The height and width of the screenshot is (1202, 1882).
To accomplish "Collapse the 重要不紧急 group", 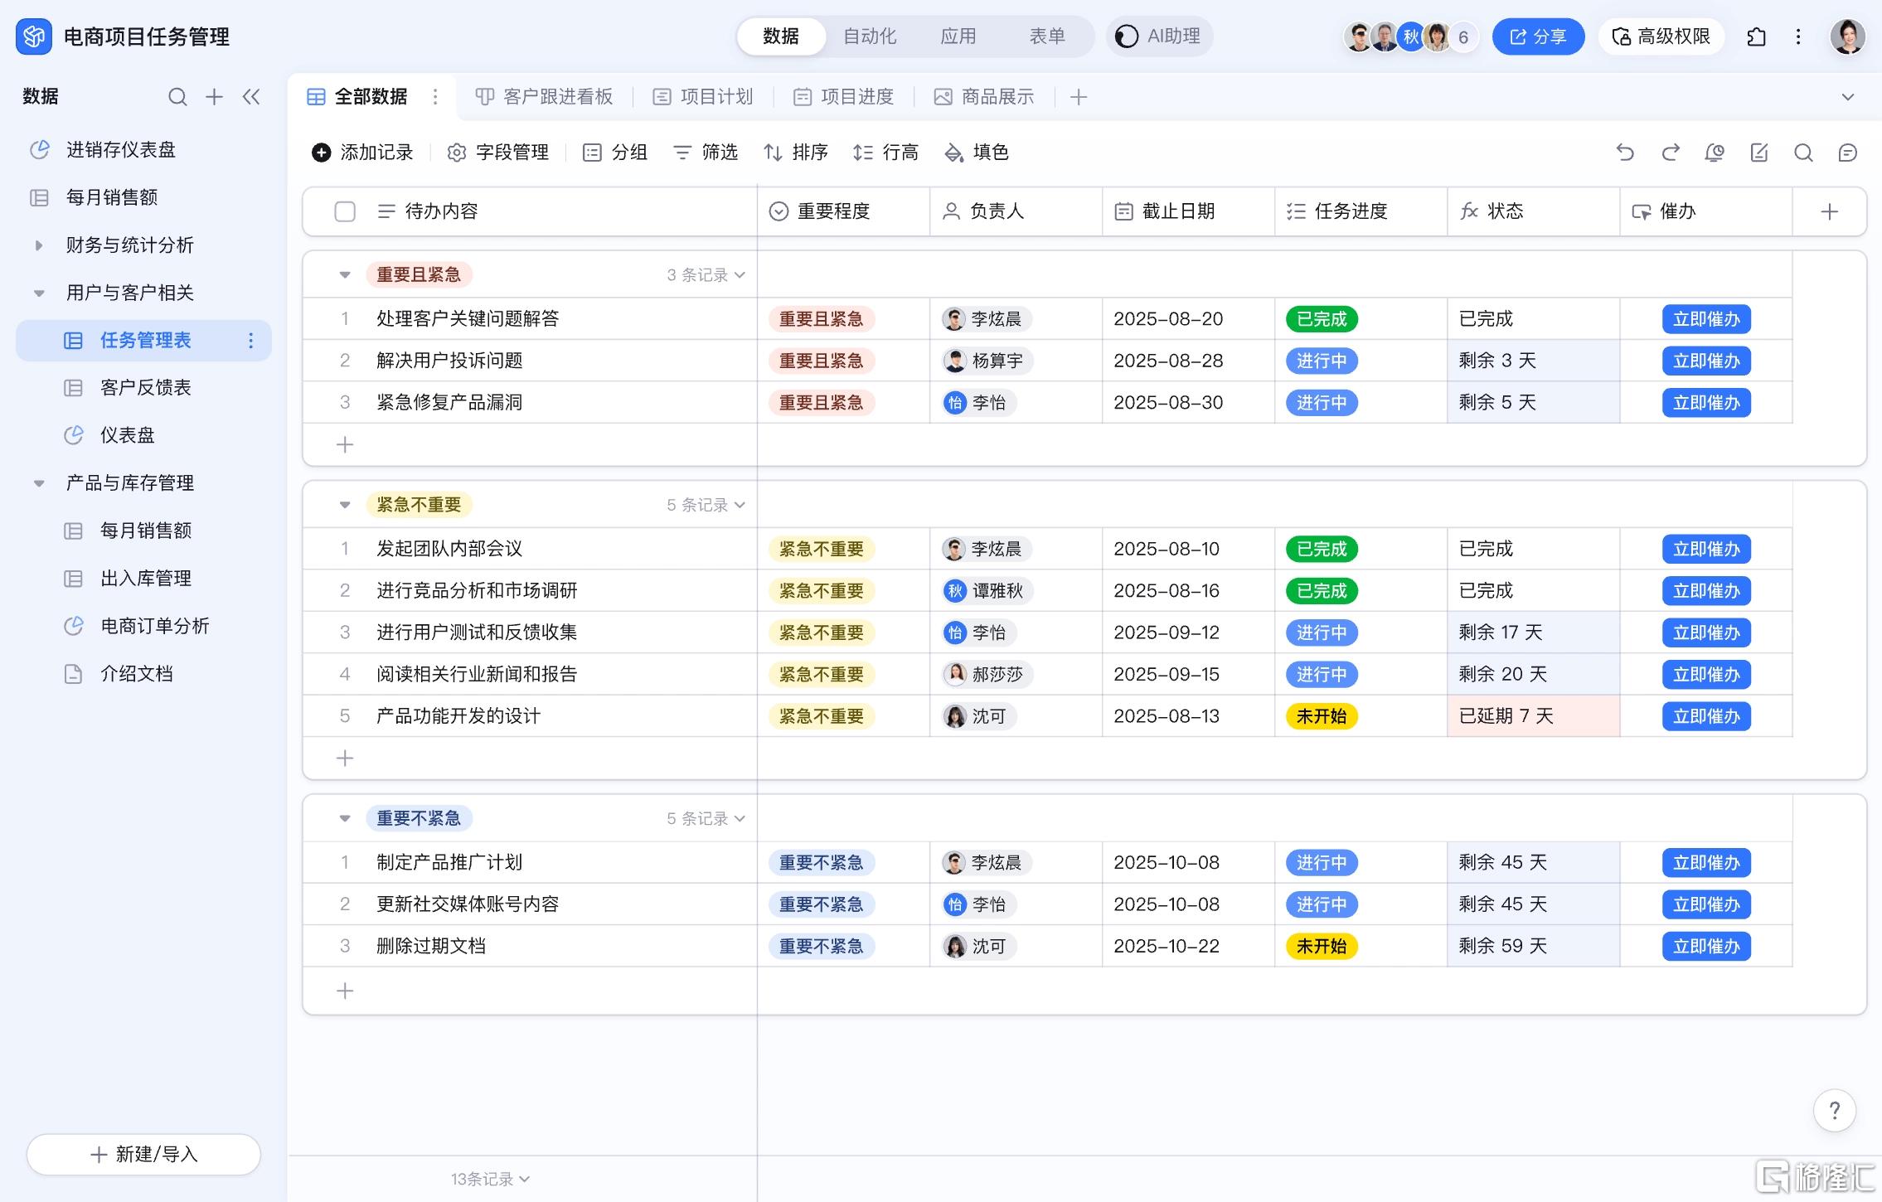I will [x=345, y=819].
